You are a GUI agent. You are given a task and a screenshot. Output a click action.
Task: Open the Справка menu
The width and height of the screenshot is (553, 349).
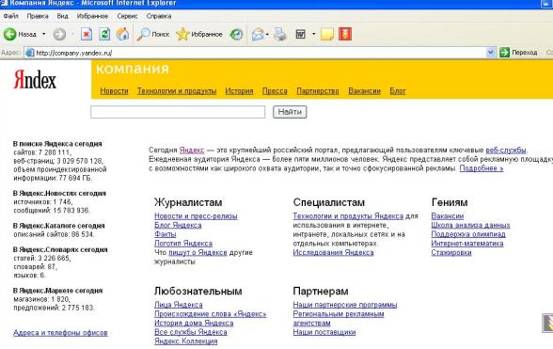pos(159,16)
